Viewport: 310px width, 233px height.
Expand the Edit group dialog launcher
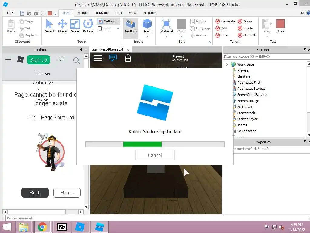tap(209, 42)
